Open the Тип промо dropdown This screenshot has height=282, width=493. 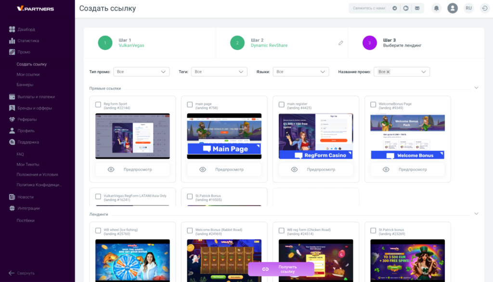142,72
